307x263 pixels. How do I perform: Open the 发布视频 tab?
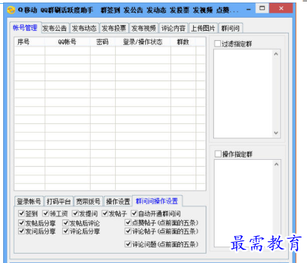tap(143, 28)
